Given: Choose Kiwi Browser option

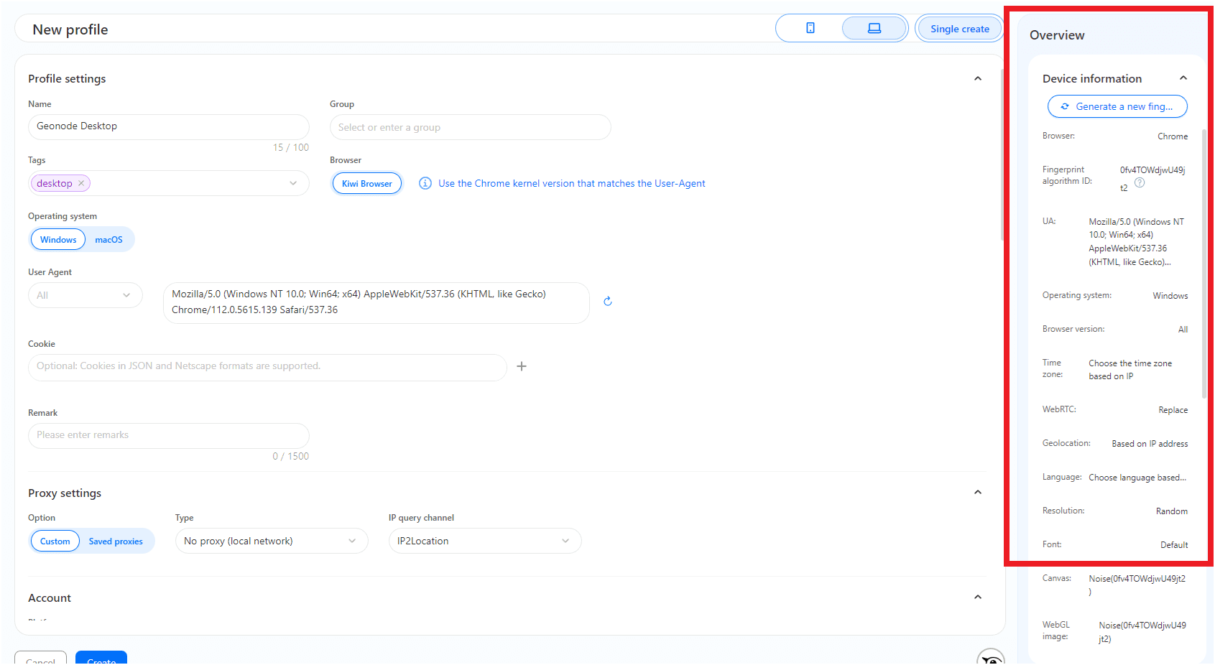Looking at the screenshot, I should click(366, 184).
